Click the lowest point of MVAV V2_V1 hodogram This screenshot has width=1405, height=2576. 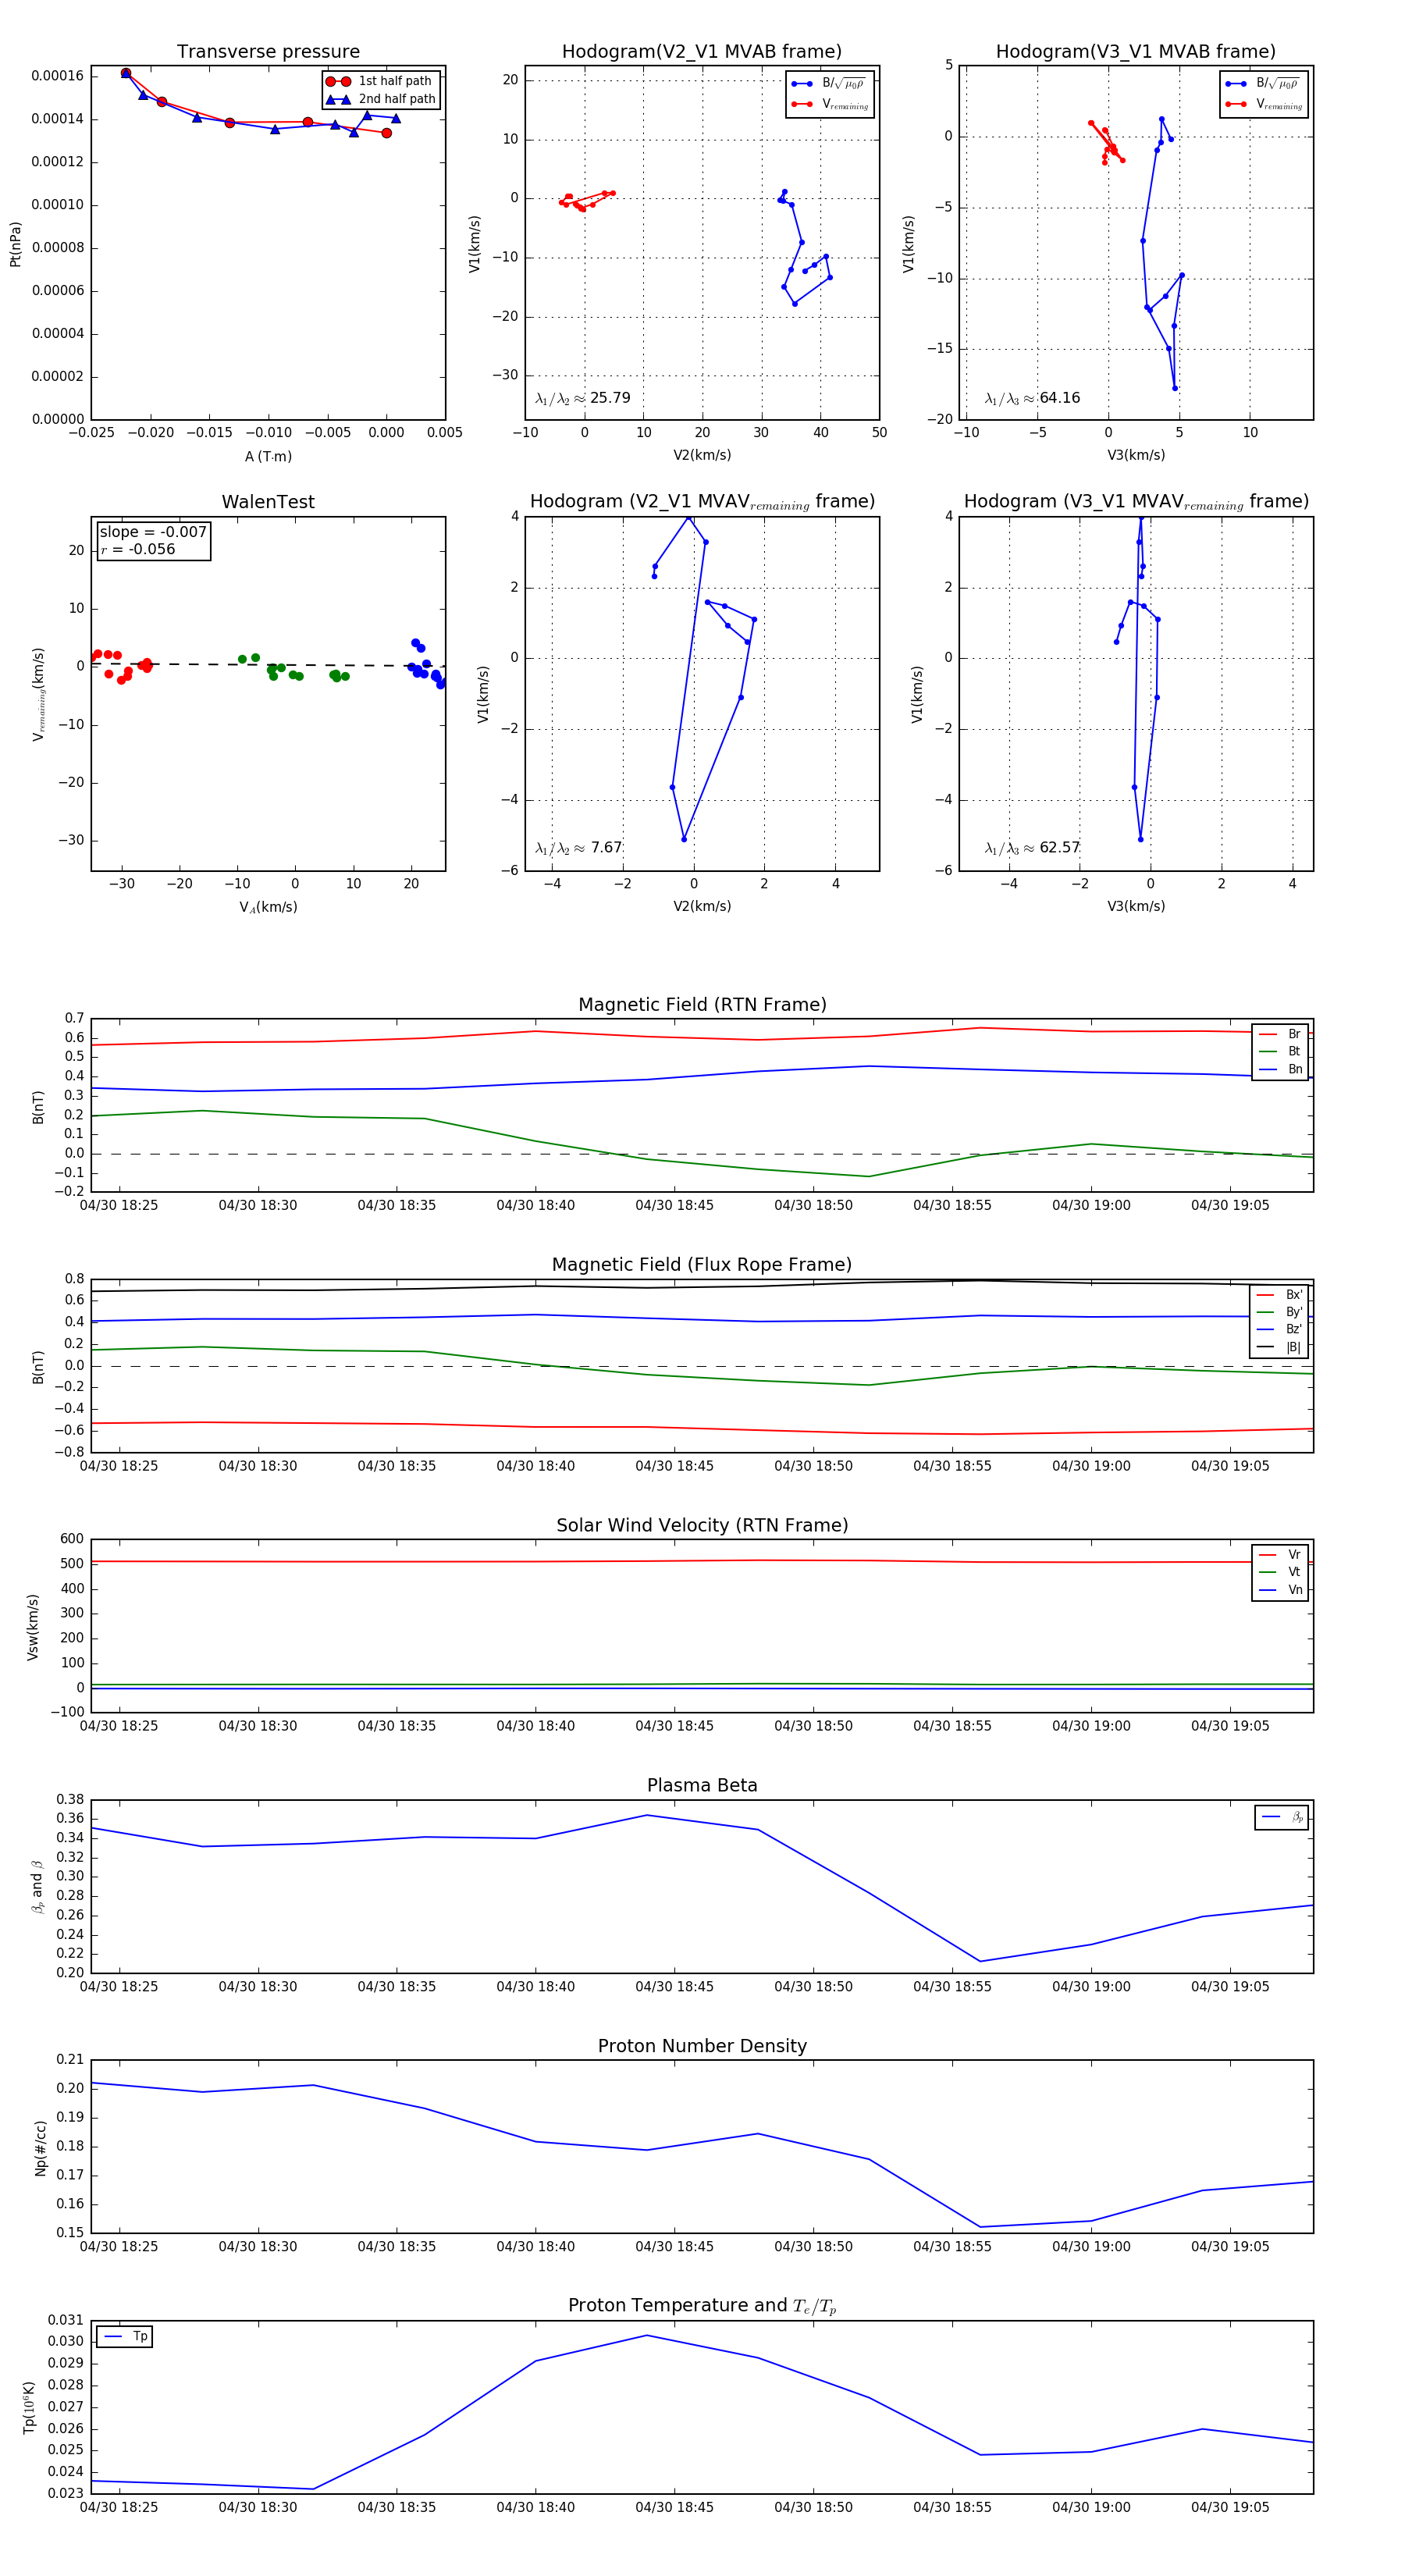tap(684, 839)
